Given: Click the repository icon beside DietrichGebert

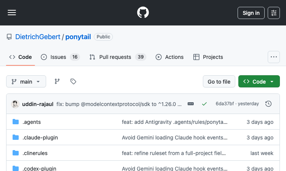Looking at the screenshot, I should [9, 37].
